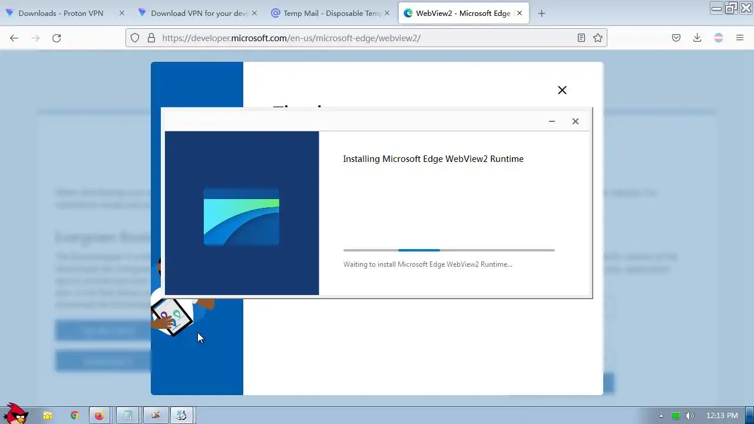Close the Download VPN for your devices tab
This screenshot has height=424, width=754.
pyautogui.click(x=254, y=13)
